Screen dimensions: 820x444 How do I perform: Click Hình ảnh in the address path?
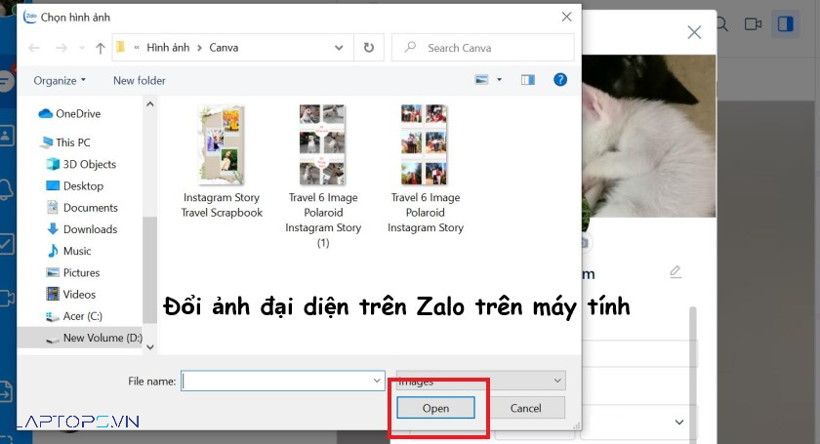tap(168, 48)
